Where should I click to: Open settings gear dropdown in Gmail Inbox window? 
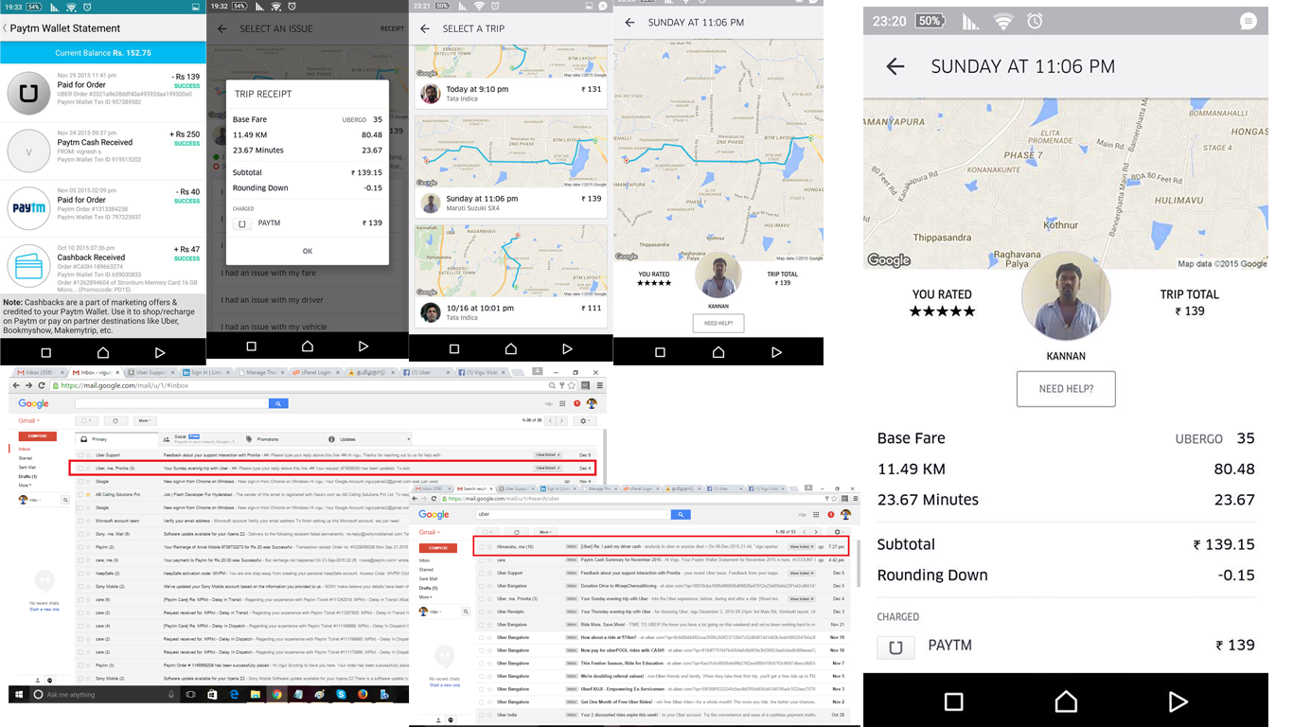click(585, 420)
